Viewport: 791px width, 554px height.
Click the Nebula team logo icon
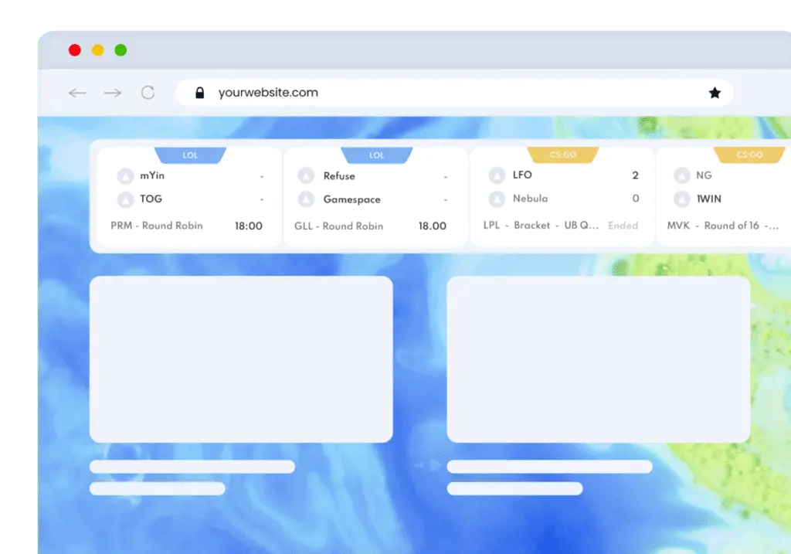pos(497,199)
